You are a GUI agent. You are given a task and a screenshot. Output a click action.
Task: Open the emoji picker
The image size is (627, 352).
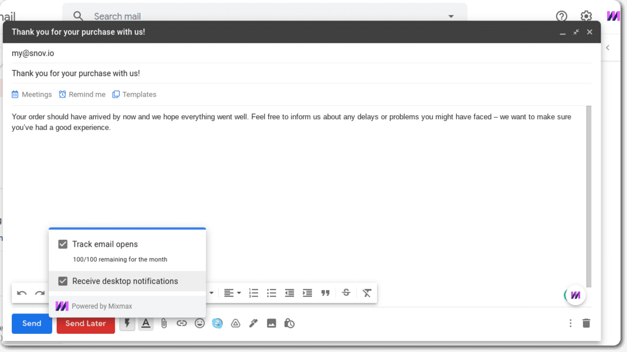point(200,323)
